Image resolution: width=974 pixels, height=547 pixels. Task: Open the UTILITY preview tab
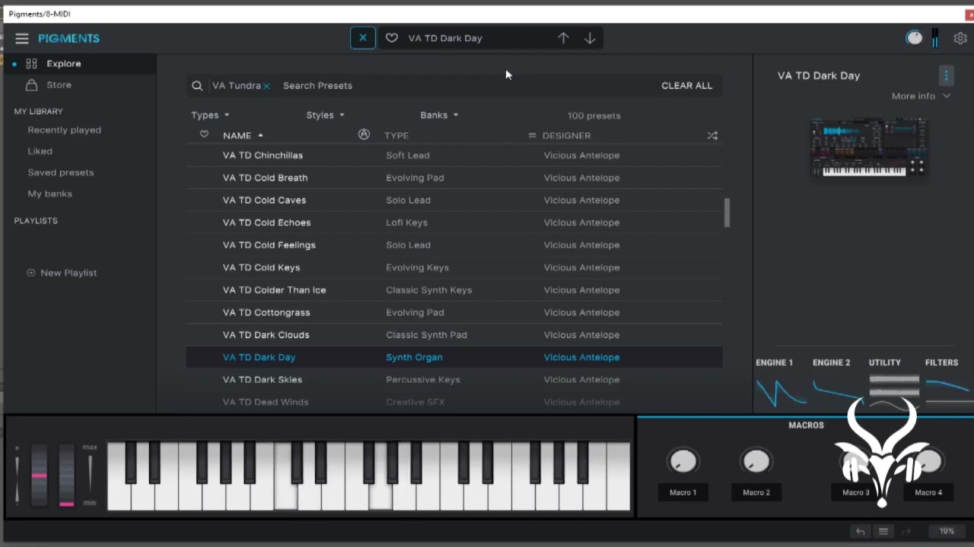pos(885,363)
